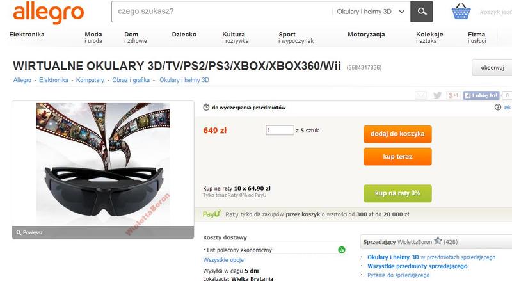Open the Elektronika menu
Screen dimensions: 512x281
click(x=27, y=35)
